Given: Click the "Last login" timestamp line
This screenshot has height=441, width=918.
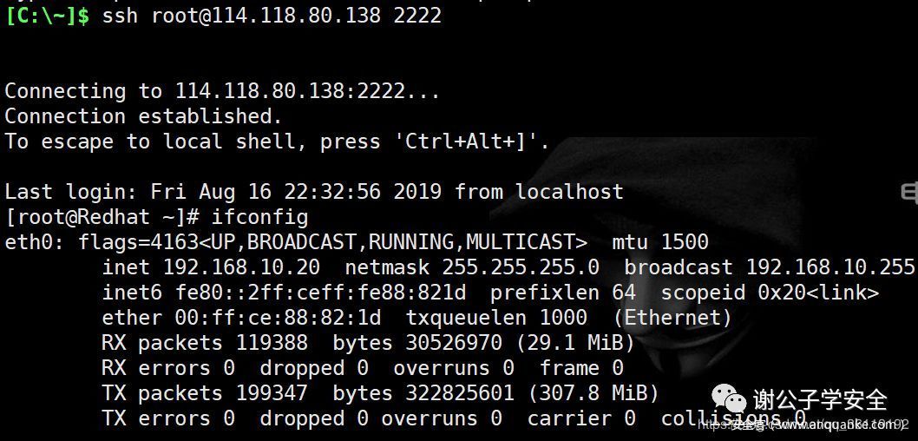Looking at the screenshot, I should tap(314, 191).
